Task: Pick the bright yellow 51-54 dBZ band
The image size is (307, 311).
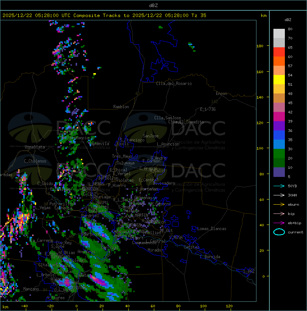Action: coord(279,80)
